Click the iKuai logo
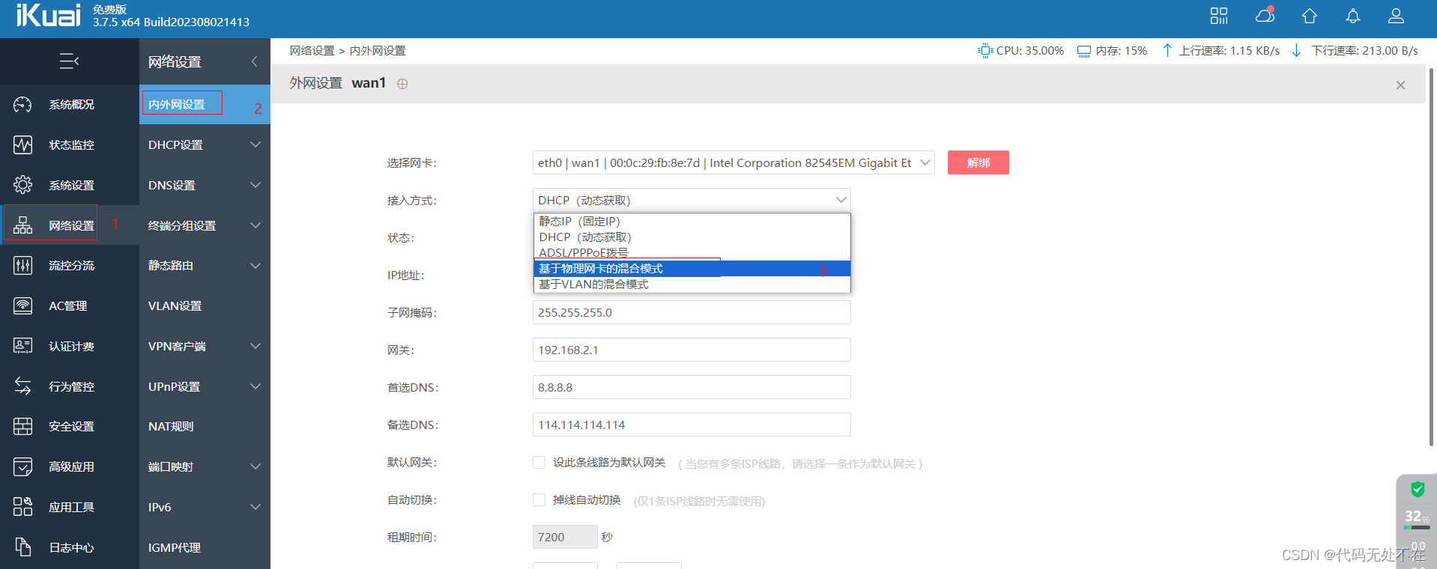The height and width of the screenshot is (569, 1437). (x=48, y=16)
